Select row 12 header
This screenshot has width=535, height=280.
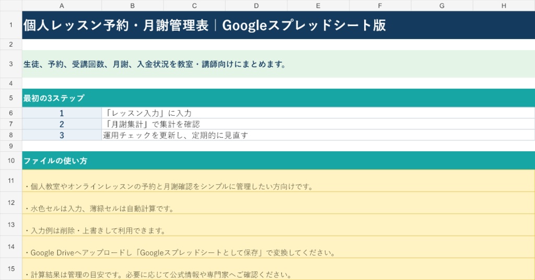click(x=11, y=203)
